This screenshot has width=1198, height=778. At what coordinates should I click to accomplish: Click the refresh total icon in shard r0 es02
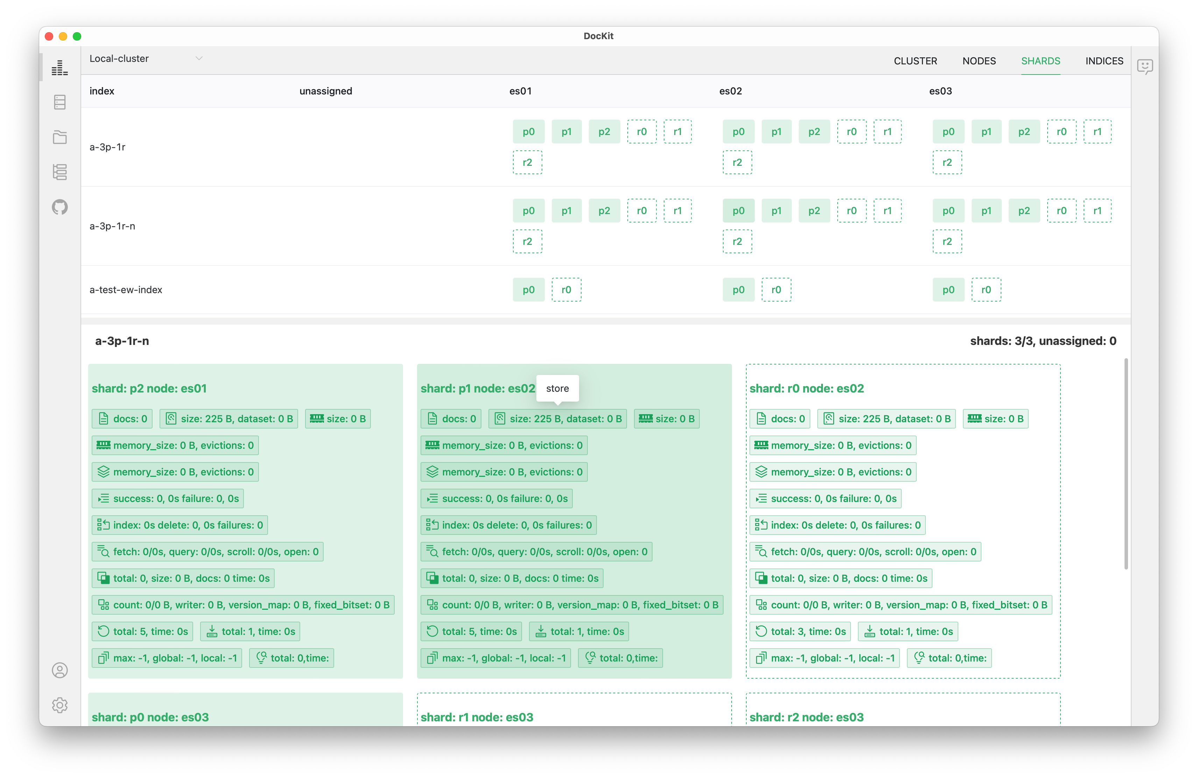pos(761,631)
